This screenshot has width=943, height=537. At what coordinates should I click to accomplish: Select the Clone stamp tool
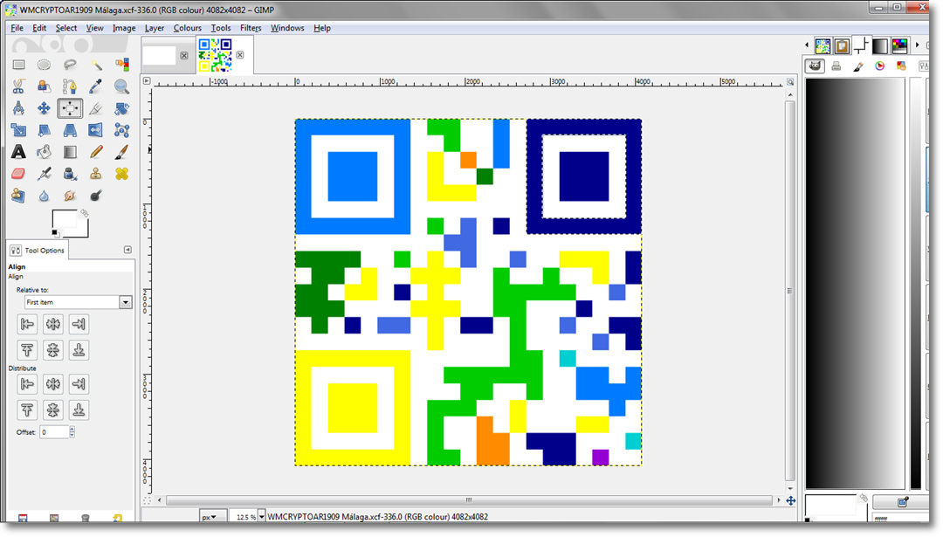coord(96,174)
